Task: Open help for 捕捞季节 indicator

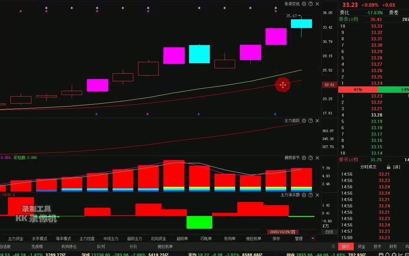Action: pos(311,158)
